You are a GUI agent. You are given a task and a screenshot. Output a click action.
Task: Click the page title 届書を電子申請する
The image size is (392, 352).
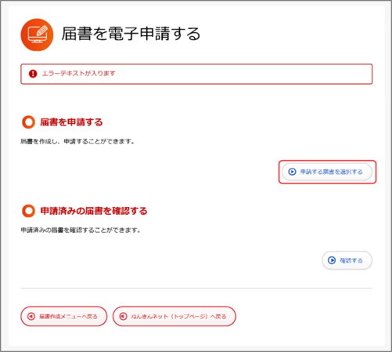click(x=131, y=34)
